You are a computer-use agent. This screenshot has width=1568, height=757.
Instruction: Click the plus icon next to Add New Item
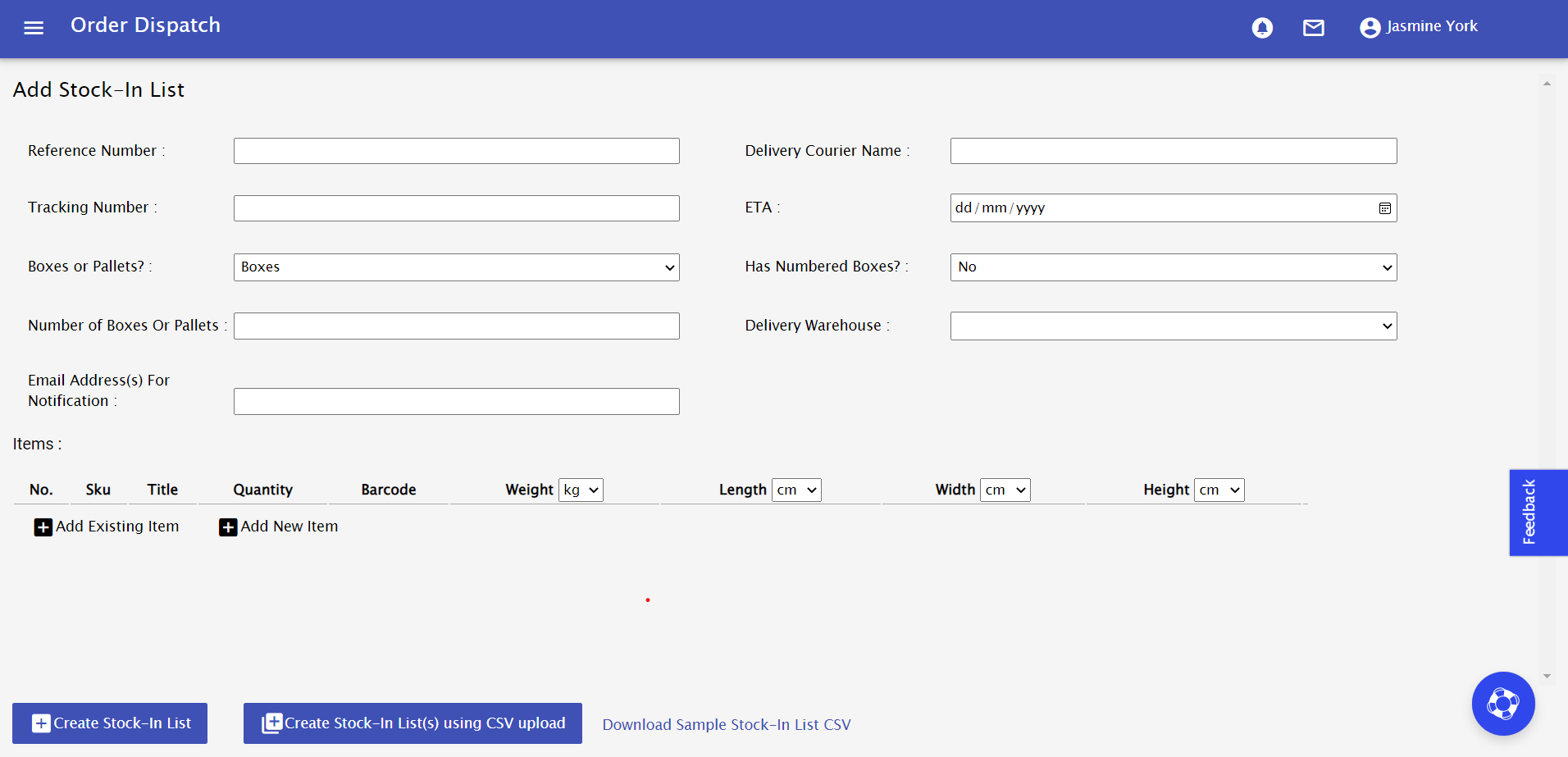(x=227, y=527)
